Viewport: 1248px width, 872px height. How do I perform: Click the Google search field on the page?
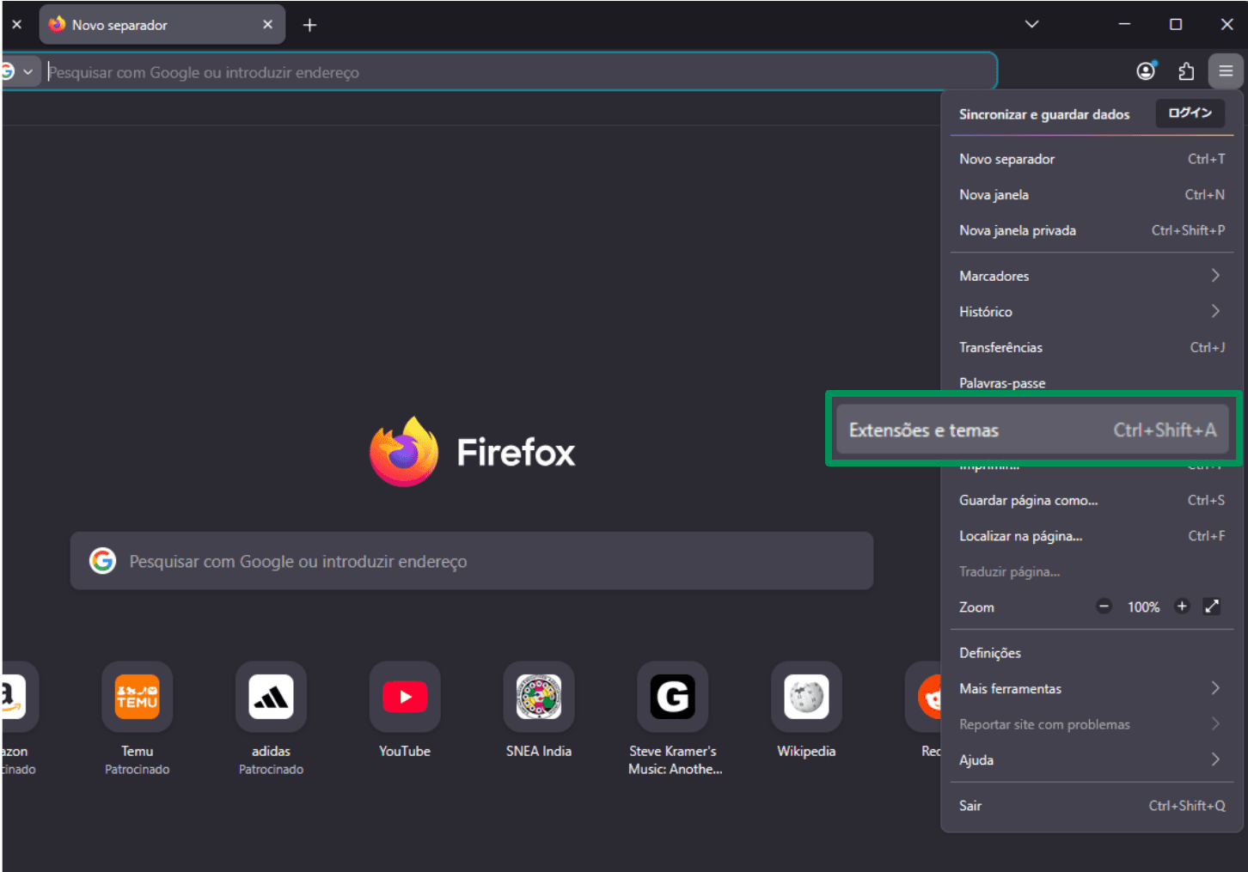tap(473, 561)
